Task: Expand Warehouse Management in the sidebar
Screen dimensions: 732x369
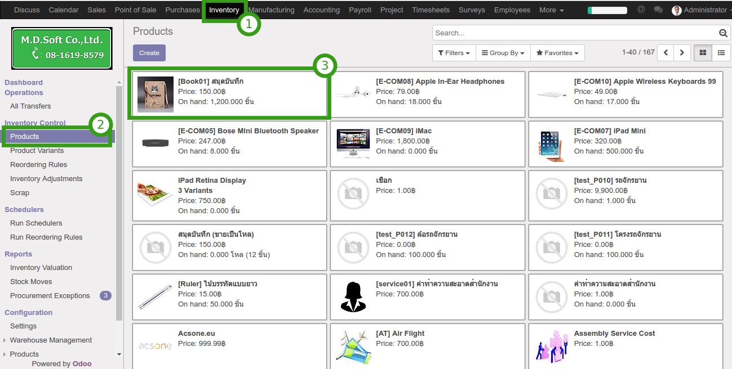Action: pyautogui.click(x=51, y=340)
